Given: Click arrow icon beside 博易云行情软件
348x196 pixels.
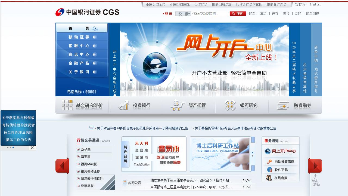Looking at the screenshot, I should (78, 179).
